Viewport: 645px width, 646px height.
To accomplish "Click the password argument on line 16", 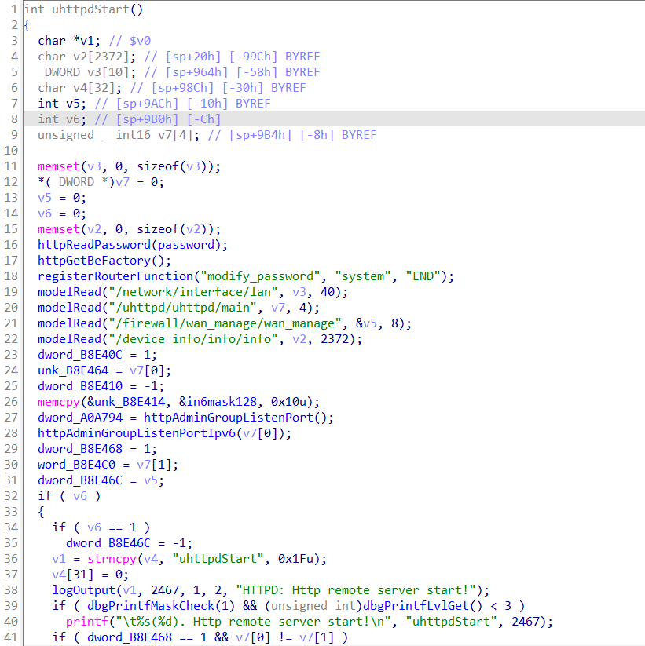I will 186,245.
